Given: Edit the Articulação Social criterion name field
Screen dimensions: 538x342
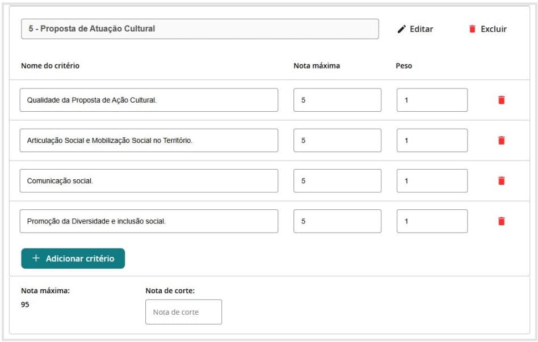Looking at the screenshot, I should pyautogui.click(x=149, y=140).
